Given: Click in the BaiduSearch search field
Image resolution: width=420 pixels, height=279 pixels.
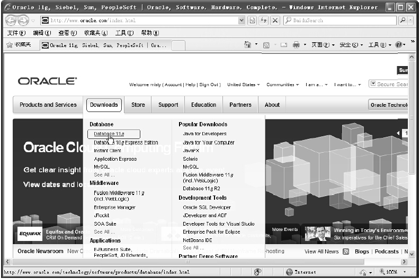Looking at the screenshot, I should tap(340, 20).
